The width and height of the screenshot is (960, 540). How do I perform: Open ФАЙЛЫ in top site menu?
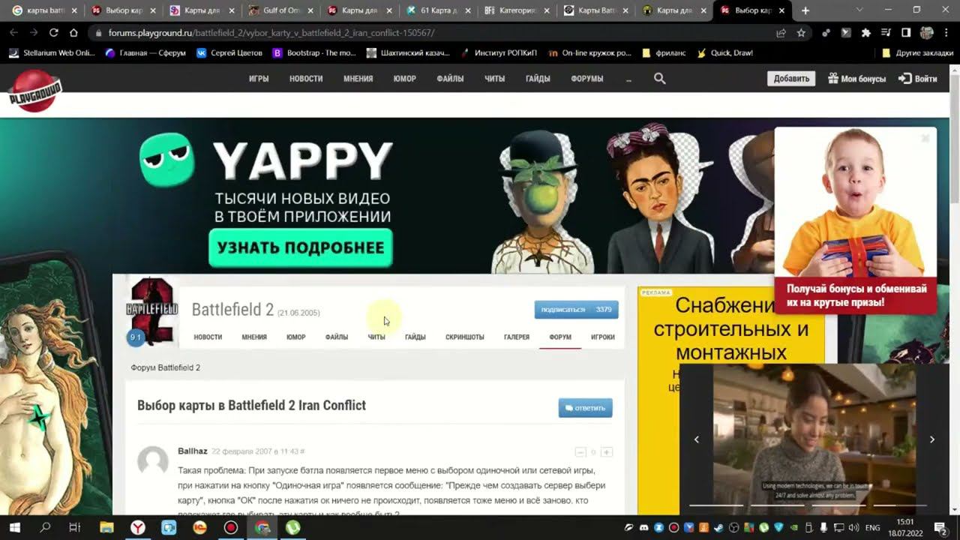pos(450,79)
